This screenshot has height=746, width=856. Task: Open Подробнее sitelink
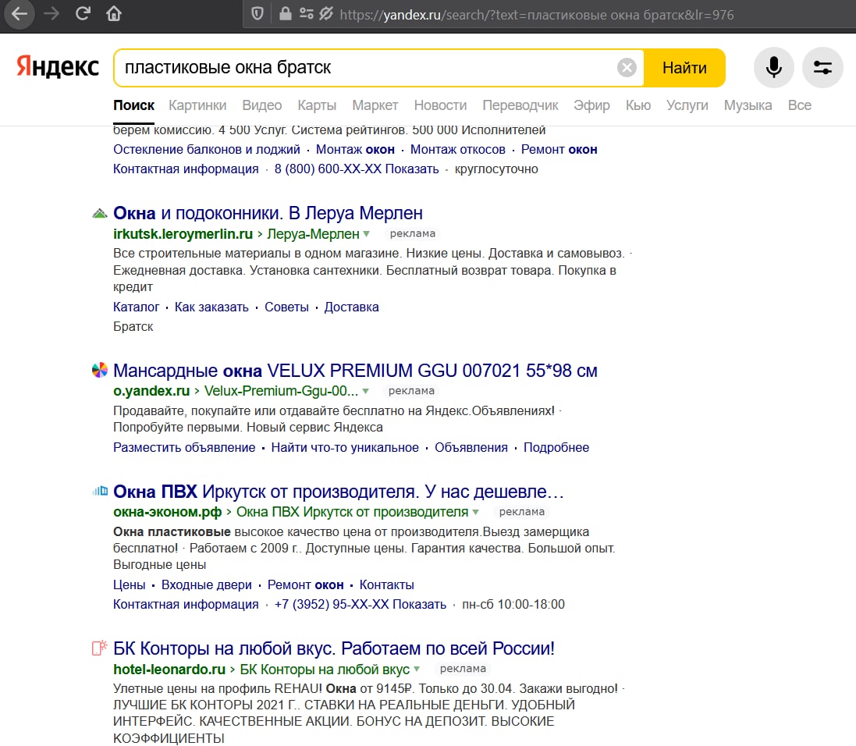(x=556, y=447)
